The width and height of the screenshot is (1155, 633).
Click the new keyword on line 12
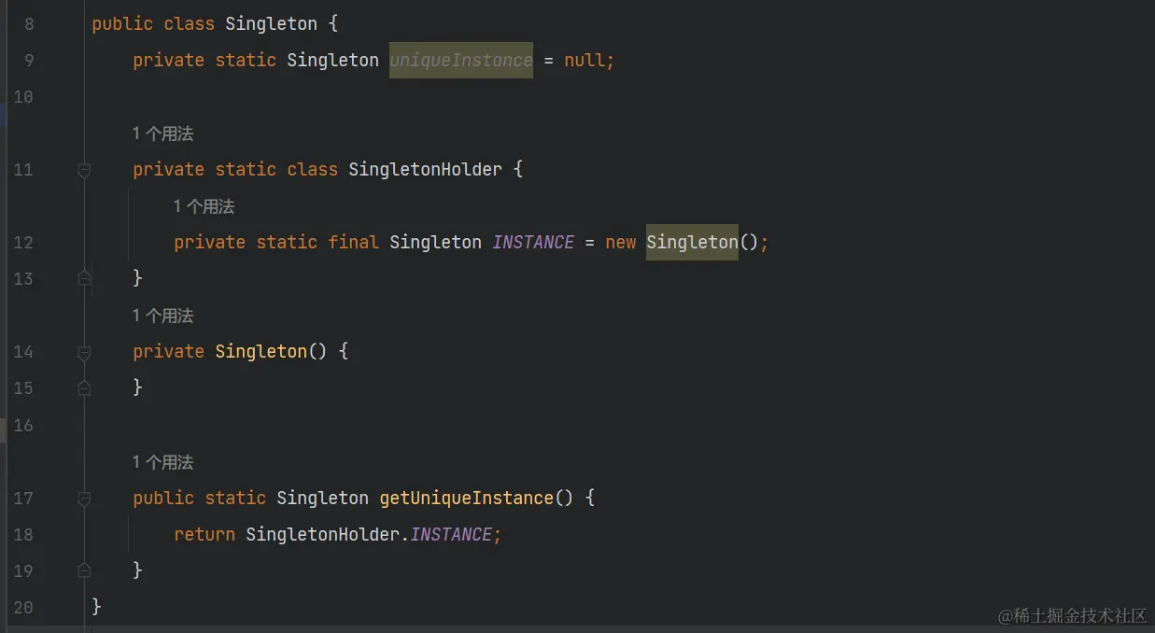click(621, 243)
